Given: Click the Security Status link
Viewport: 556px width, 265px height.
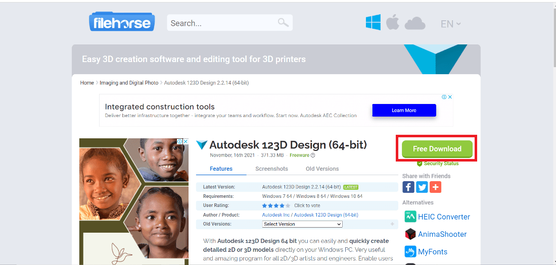Looking at the screenshot, I should pos(441,164).
